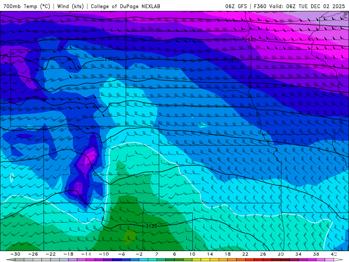Click the "College of DuPage NEXLAB" credit text
The height and width of the screenshot is (262, 349).
coord(125,6)
